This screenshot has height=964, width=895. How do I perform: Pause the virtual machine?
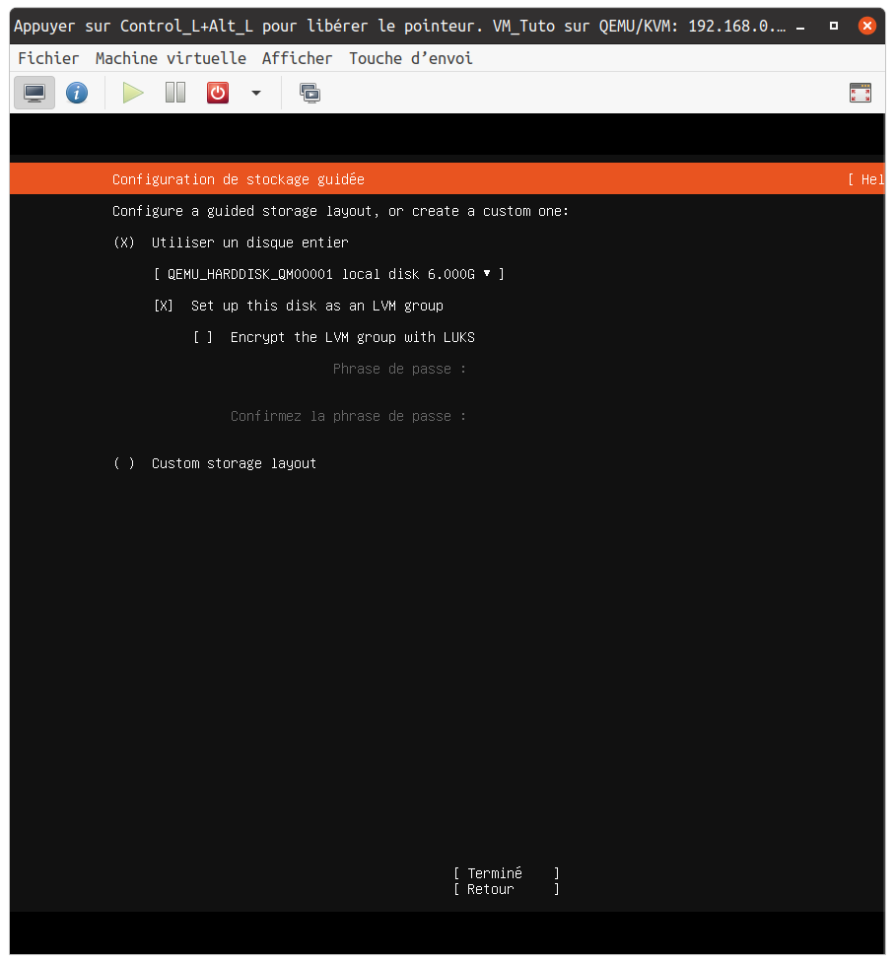point(175,94)
